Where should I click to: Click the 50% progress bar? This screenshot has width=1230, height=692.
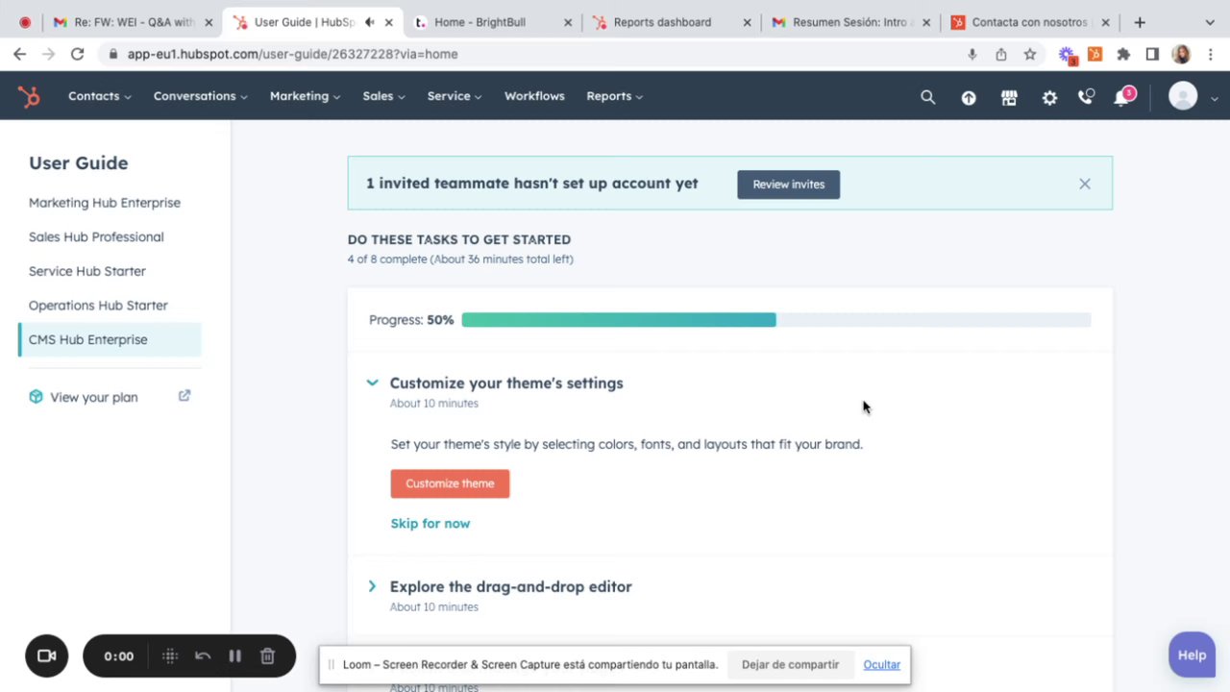775,320
